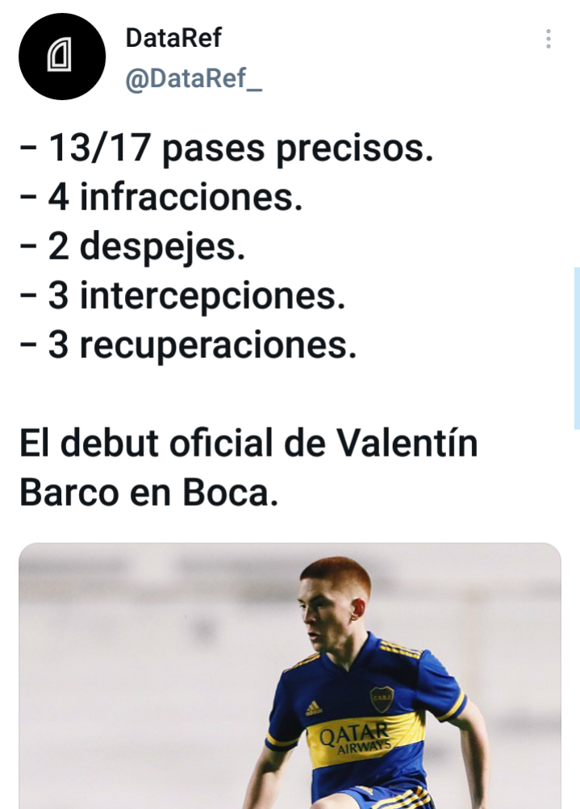
Task: Open the tweet's three-dot options menu
Action: 548,40
